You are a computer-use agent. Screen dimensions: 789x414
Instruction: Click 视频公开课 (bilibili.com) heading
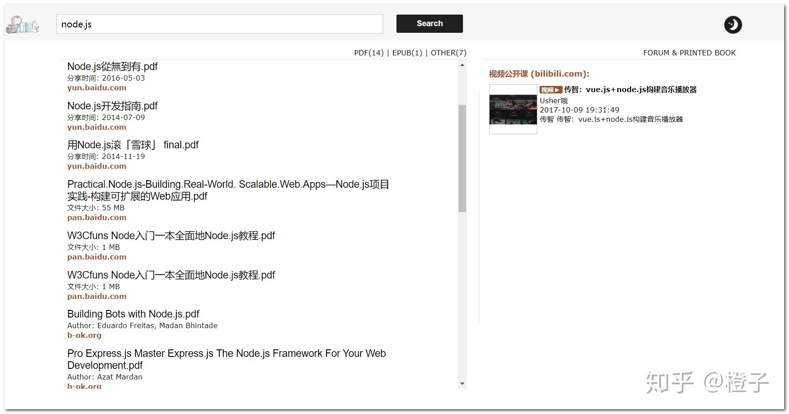[x=539, y=74]
